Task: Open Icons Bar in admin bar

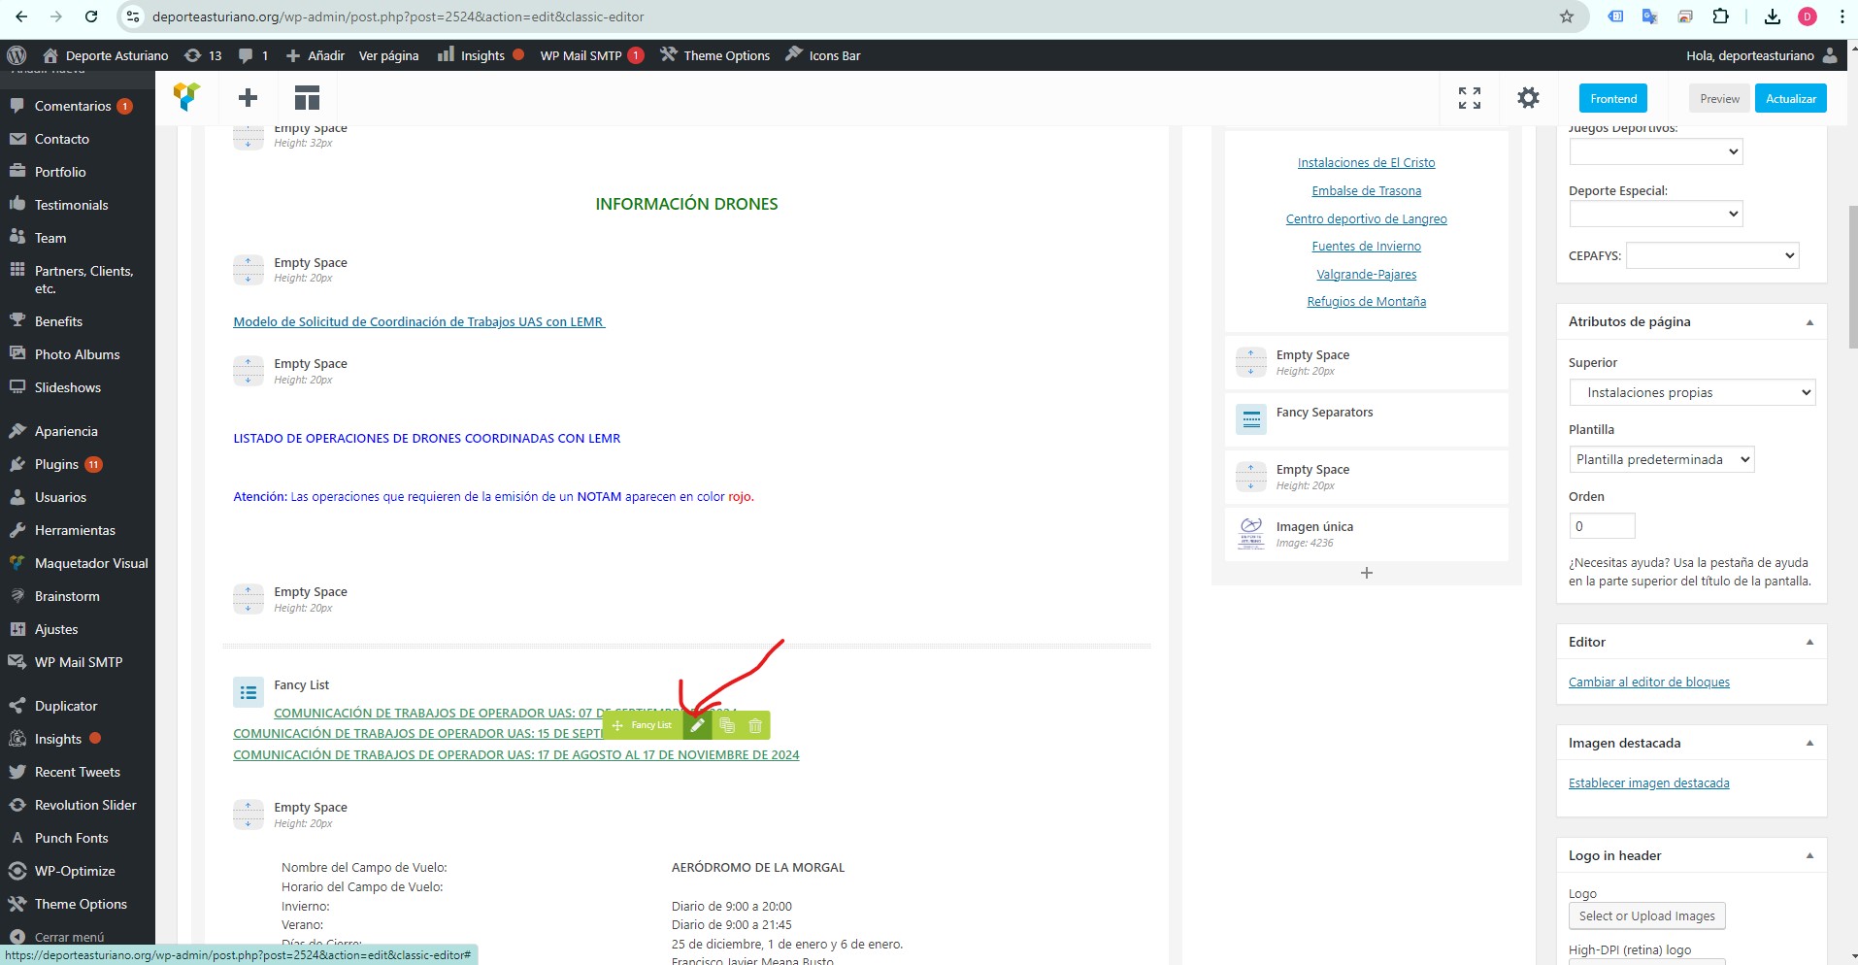Action: (x=823, y=55)
